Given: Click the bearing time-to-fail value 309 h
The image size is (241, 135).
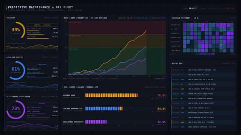Looking at the screenshot, I should click(x=55, y=28).
